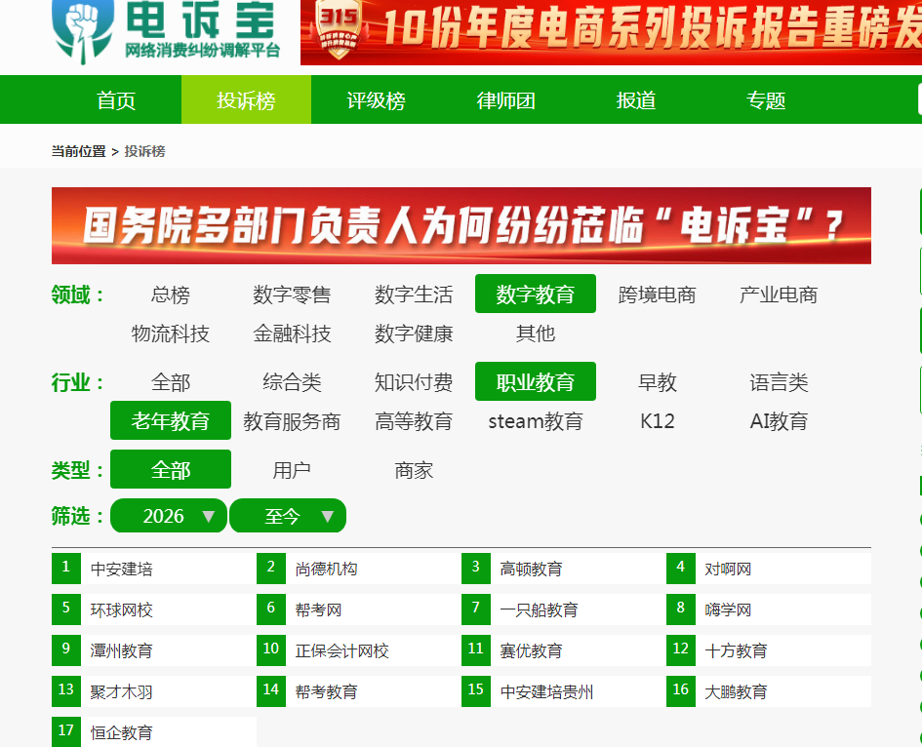This screenshot has width=922, height=747.
Task: Expand the 至今 period dropdown
Action: tap(288, 516)
